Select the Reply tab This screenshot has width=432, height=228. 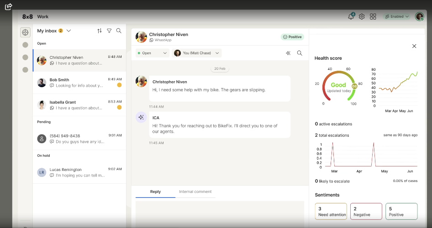[x=155, y=192]
